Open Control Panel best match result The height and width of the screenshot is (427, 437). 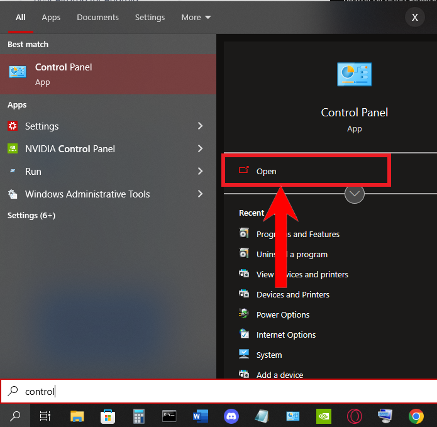(x=108, y=74)
